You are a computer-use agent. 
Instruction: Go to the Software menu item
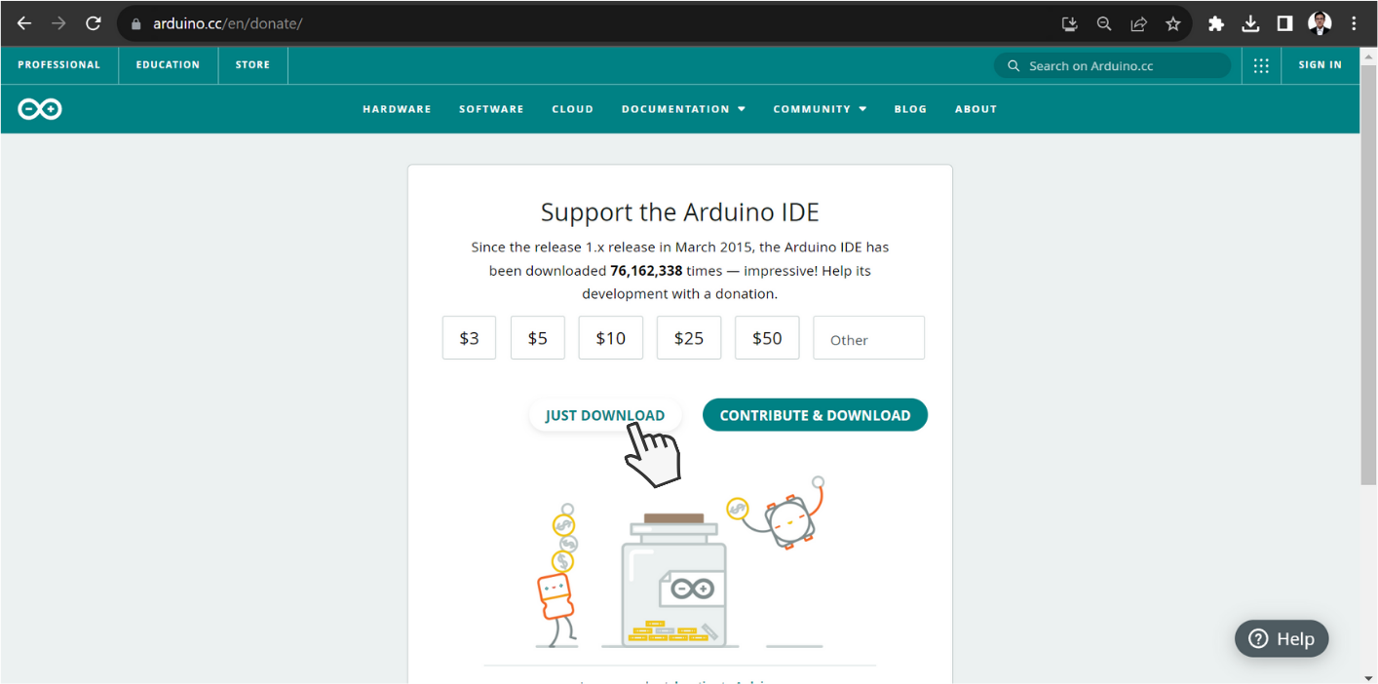tap(491, 109)
